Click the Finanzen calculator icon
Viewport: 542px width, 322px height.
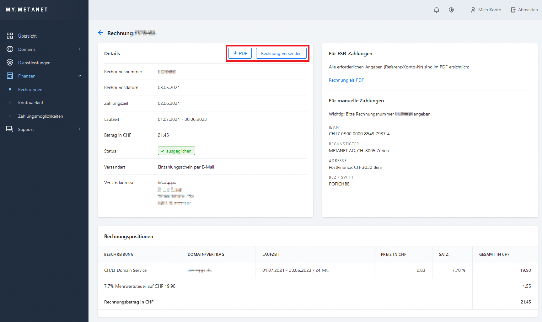click(10, 76)
